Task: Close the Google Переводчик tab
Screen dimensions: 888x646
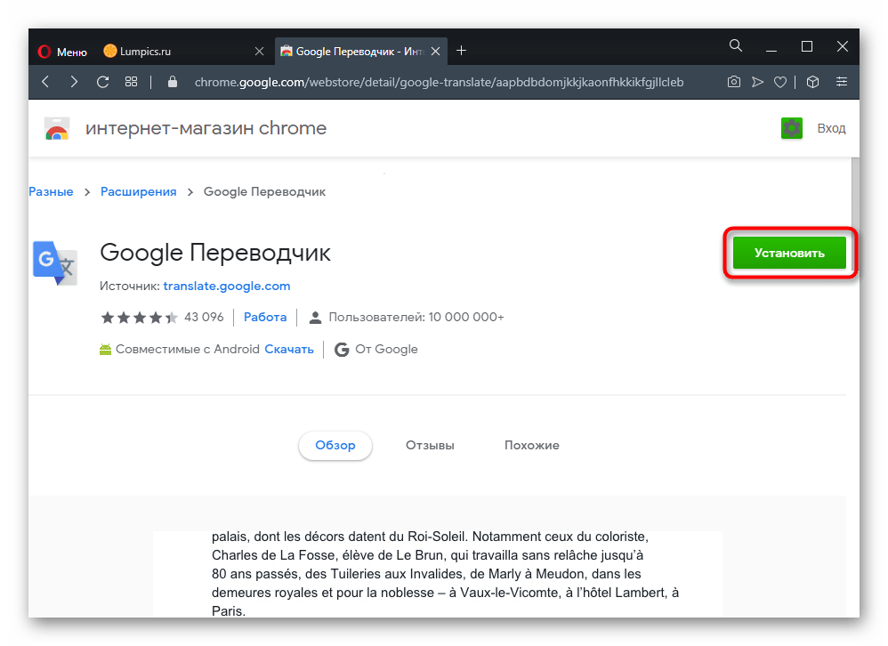Action: (x=435, y=52)
